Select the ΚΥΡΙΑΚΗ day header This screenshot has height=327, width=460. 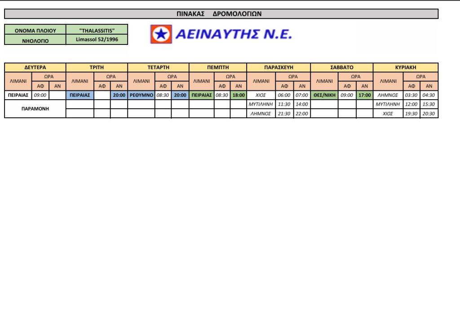(406, 67)
